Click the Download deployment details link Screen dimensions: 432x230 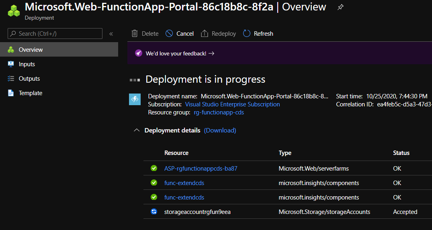tap(220, 130)
